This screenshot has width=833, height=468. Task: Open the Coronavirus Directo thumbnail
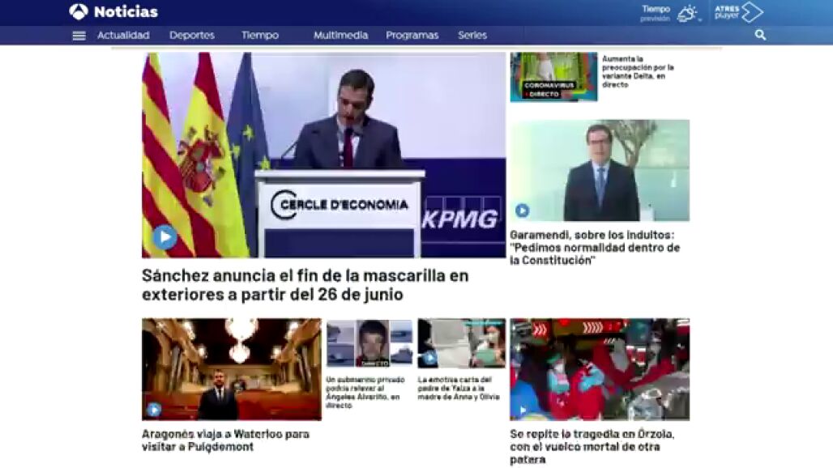pos(553,77)
